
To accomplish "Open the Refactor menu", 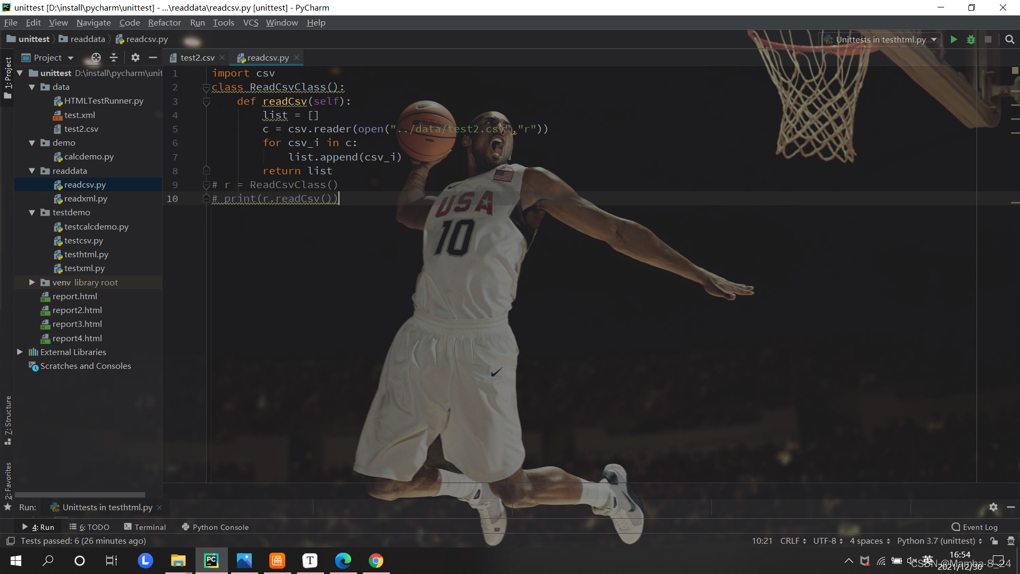I will [x=164, y=22].
